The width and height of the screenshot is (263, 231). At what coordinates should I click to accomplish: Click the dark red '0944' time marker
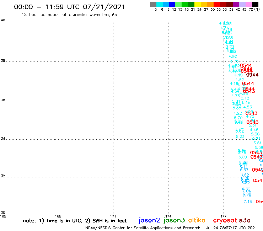252,75
